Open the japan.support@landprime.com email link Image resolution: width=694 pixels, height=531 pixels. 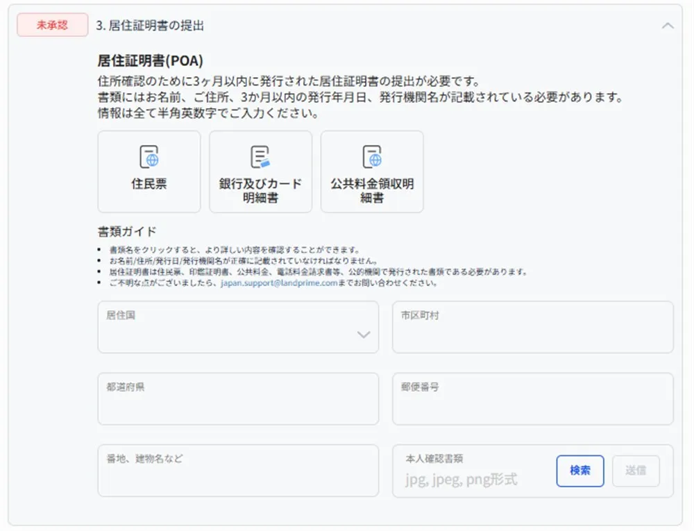279,283
